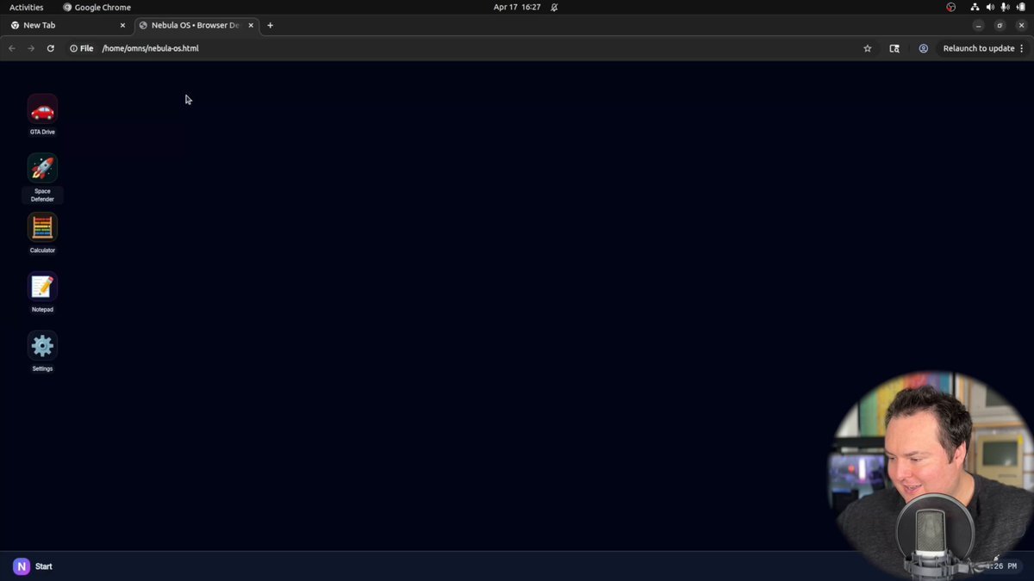The width and height of the screenshot is (1034, 581).
Task: Open Chrome's three-dot menu
Action: tap(1022, 48)
